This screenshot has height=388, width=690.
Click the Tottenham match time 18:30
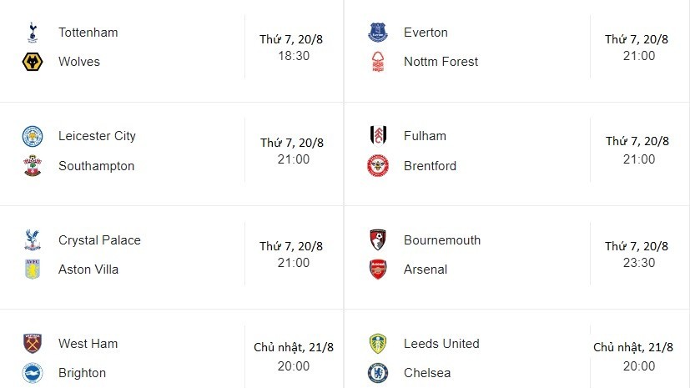tap(294, 56)
